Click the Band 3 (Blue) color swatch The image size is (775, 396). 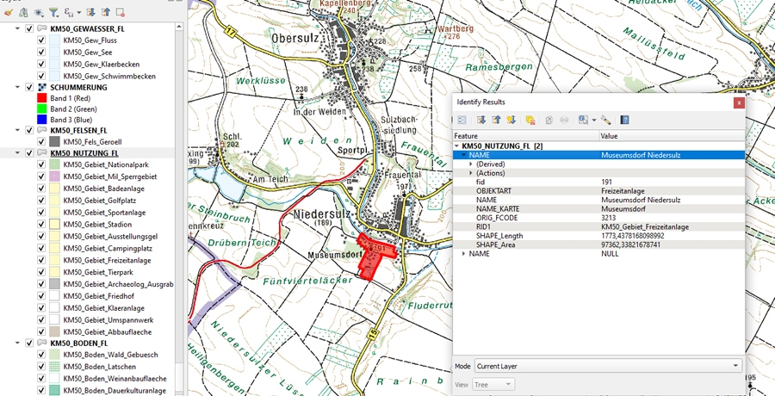41,120
